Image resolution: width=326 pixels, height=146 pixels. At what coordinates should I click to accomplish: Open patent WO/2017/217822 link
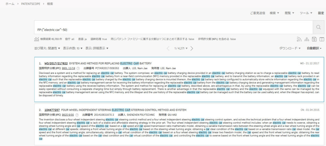(x=56, y=63)
